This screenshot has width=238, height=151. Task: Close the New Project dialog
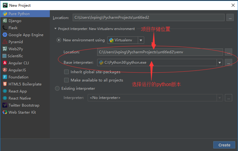click(x=233, y=5)
